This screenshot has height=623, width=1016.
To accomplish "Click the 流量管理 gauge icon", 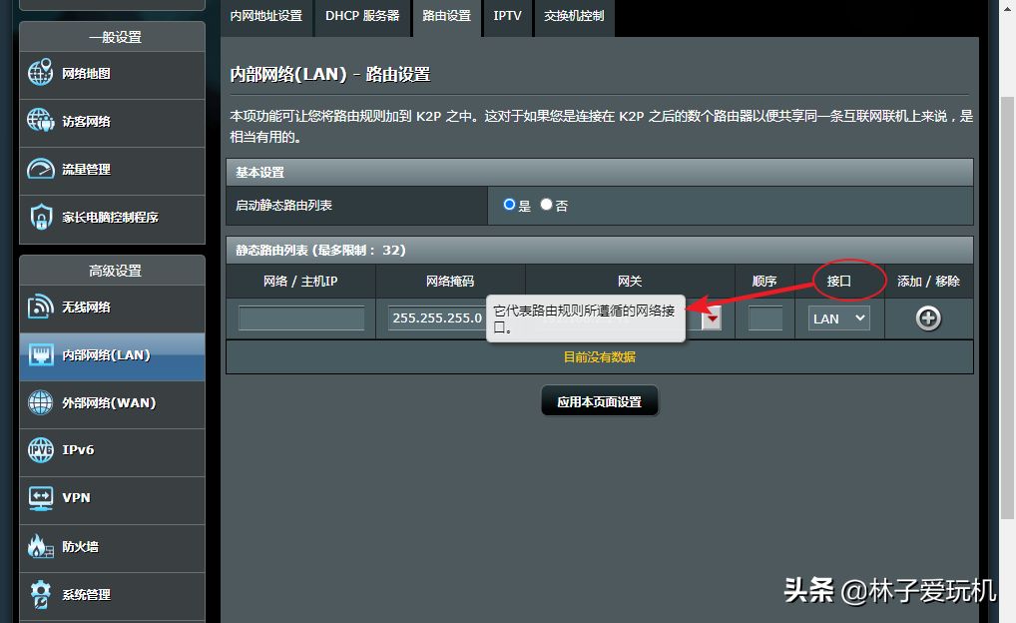I will [x=40, y=169].
